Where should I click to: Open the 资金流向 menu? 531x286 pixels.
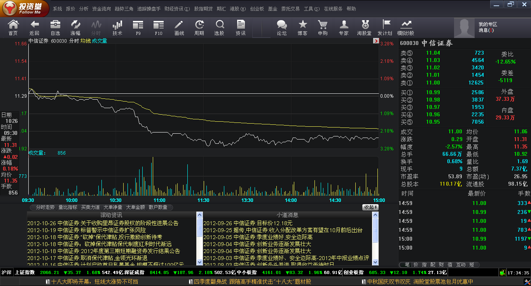click(x=101, y=9)
